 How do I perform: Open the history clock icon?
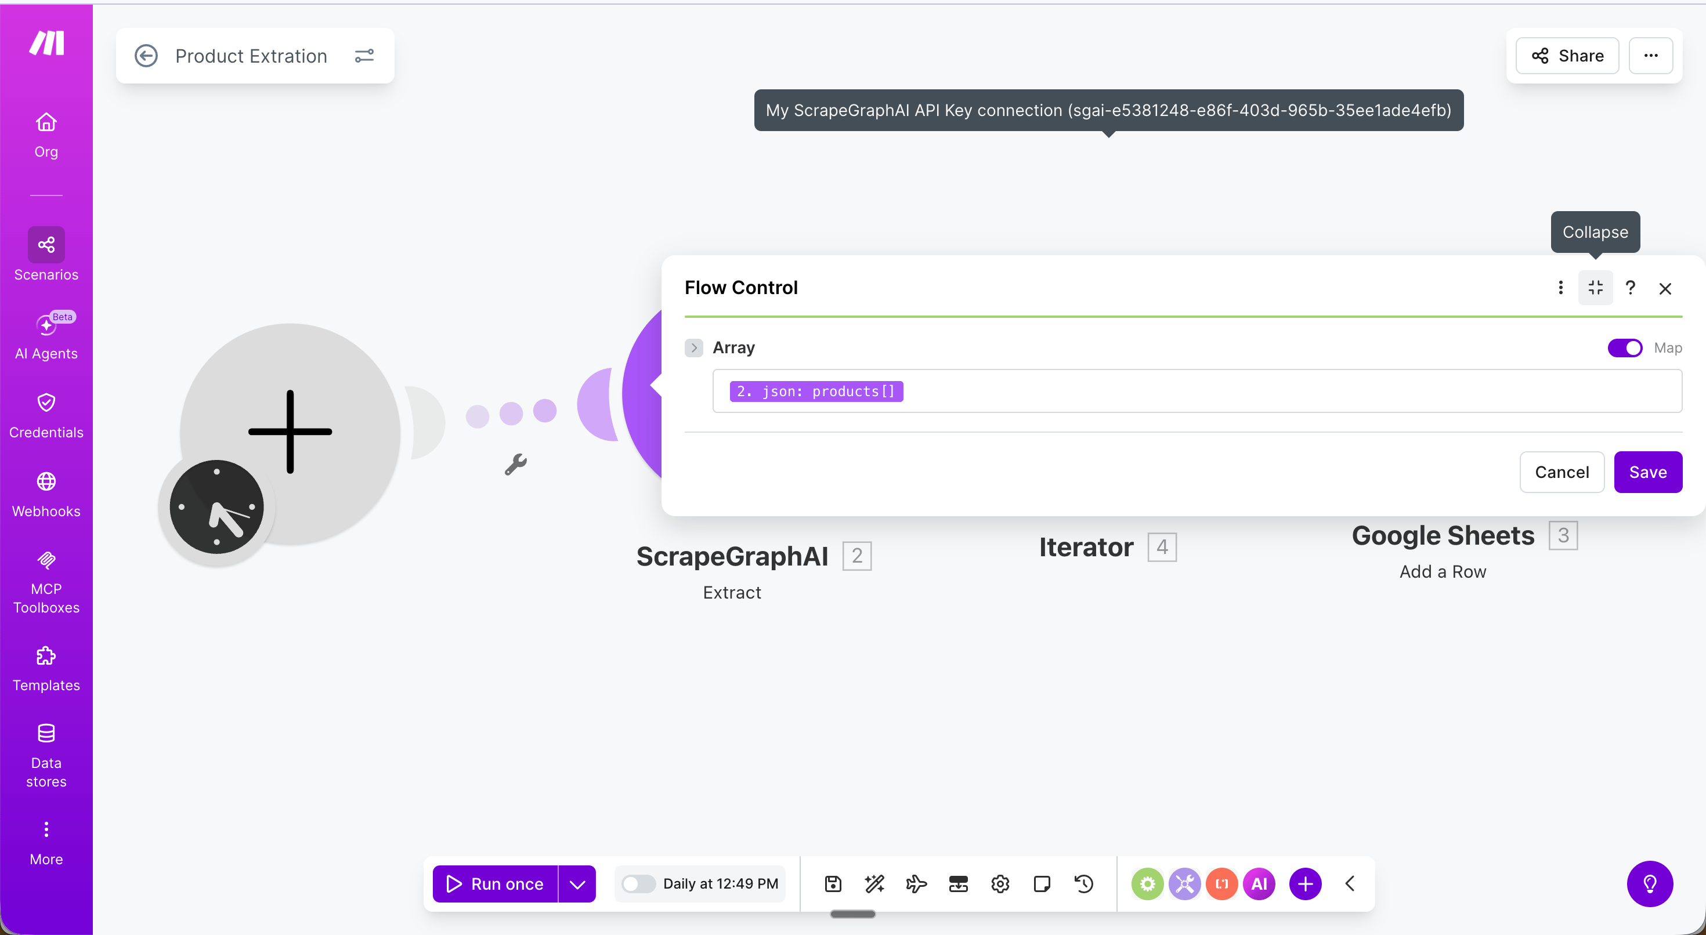pyautogui.click(x=1084, y=884)
